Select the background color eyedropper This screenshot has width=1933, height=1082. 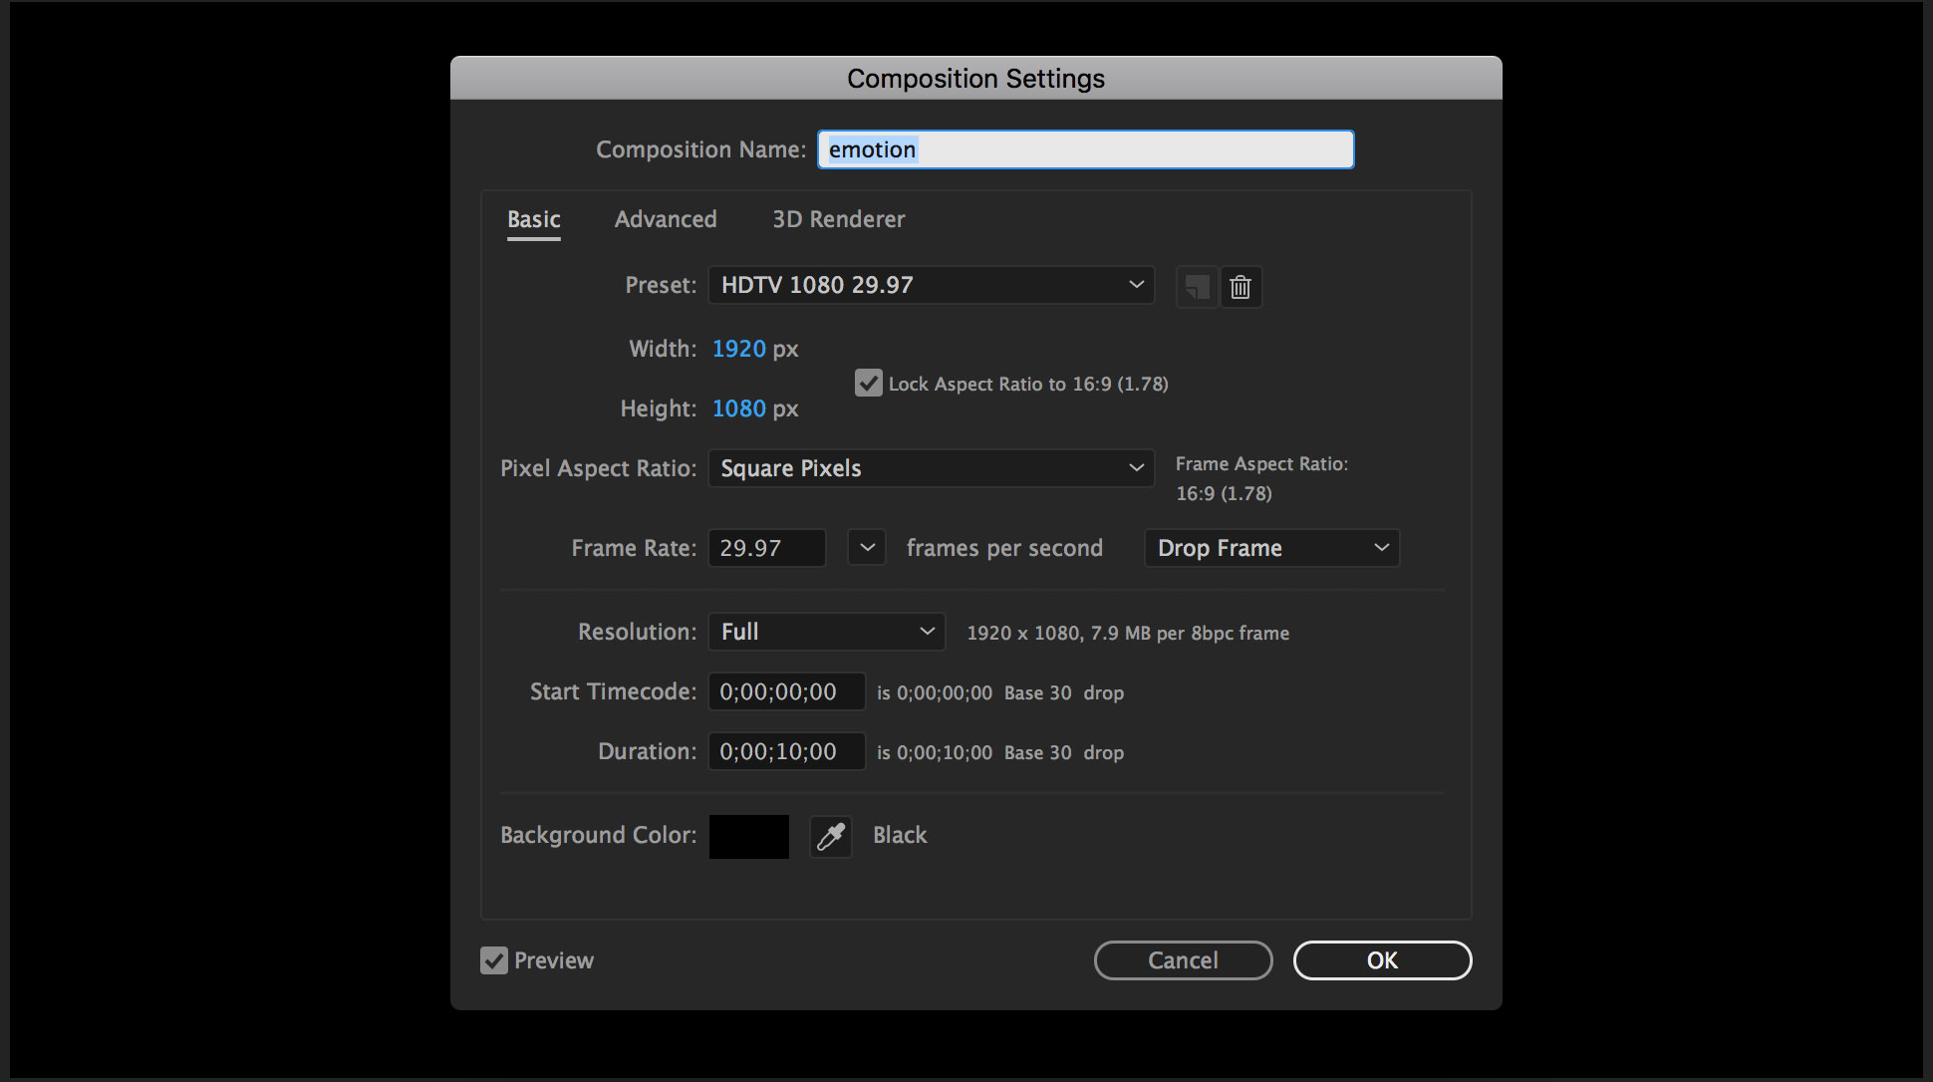tap(830, 836)
